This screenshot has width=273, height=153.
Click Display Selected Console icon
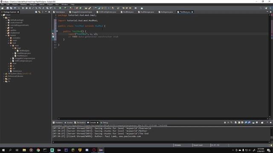pyautogui.click(x=257, y=122)
